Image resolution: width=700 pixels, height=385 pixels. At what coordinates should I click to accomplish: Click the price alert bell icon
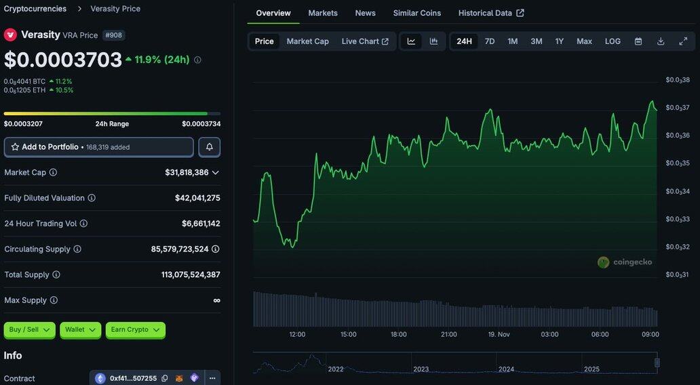click(209, 147)
